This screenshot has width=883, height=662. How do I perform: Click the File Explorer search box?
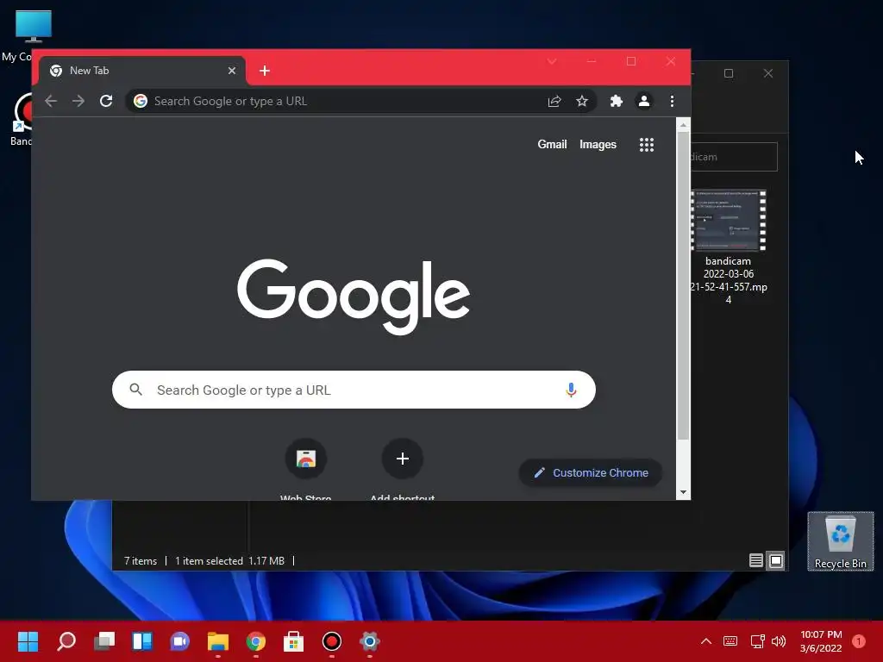pos(734,157)
